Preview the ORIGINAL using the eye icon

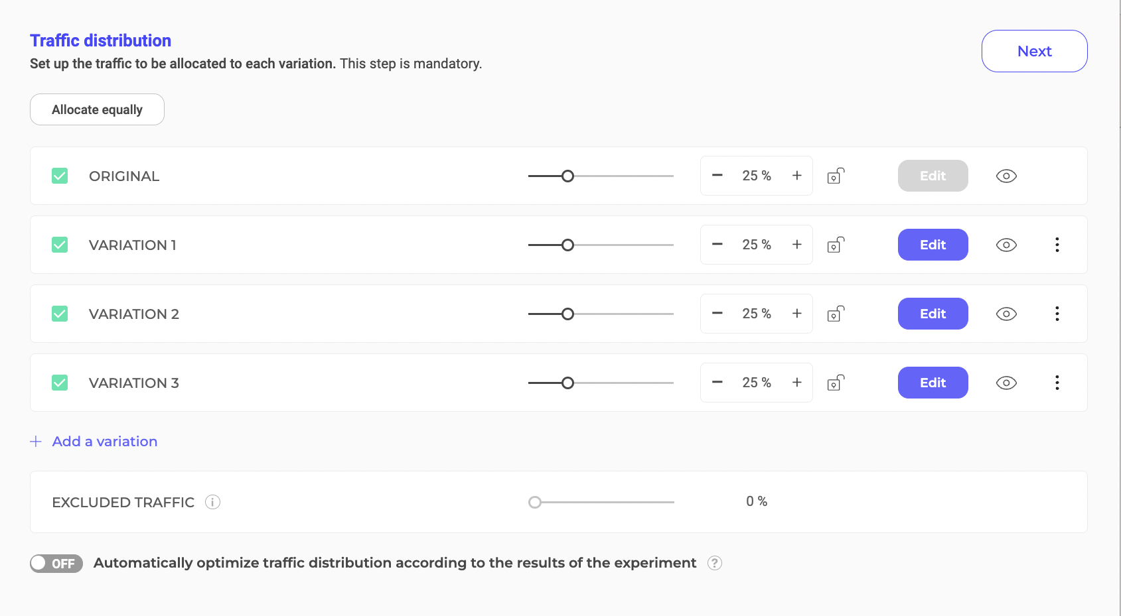tap(1006, 176)
